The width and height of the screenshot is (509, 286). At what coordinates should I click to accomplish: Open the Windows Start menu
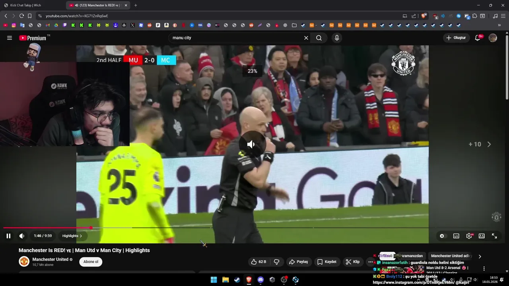(214, 280)
